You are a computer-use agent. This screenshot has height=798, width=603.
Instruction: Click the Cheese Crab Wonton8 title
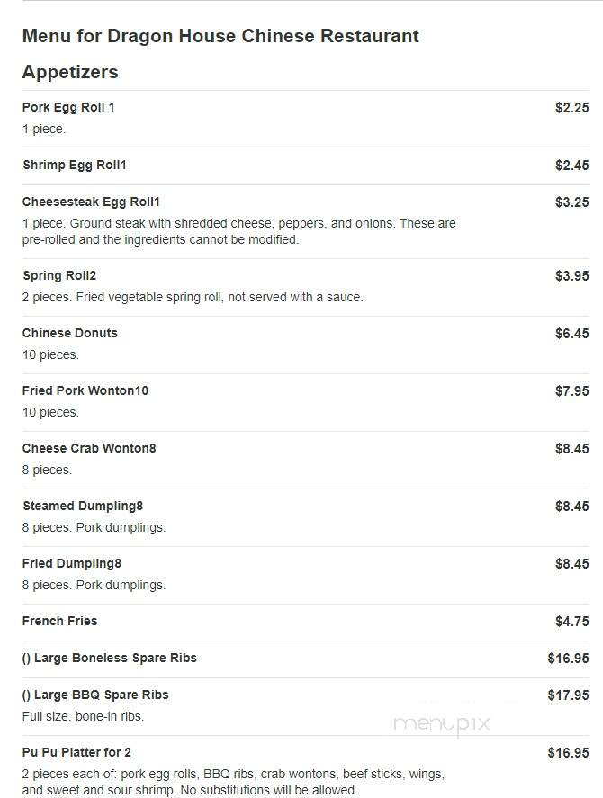click(89, 448)
